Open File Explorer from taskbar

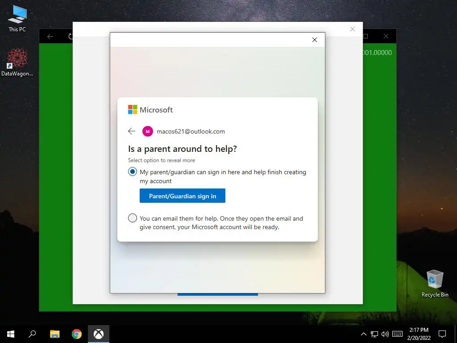tap(54, 334)
